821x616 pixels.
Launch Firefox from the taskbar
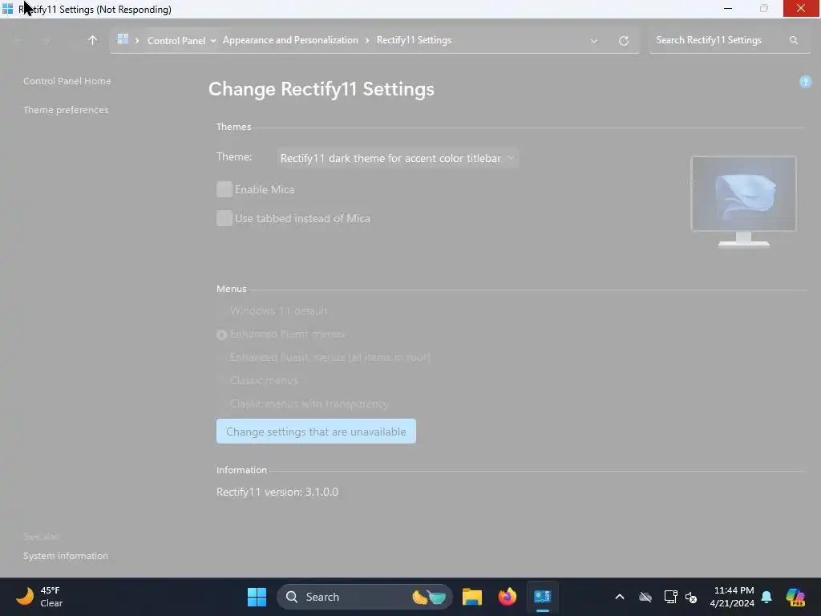point(507,597)
